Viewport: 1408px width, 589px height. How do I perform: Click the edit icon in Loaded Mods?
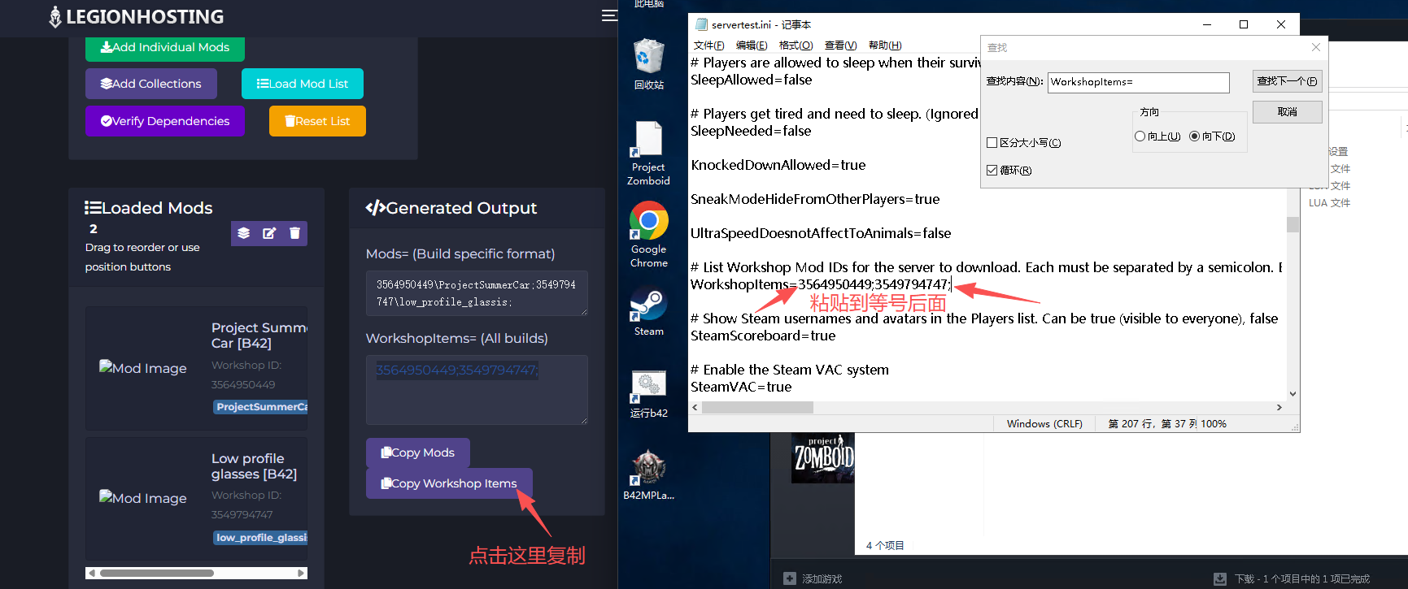coord(269,233)
